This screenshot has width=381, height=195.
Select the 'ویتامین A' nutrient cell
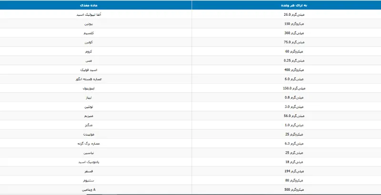click(89, 190)
